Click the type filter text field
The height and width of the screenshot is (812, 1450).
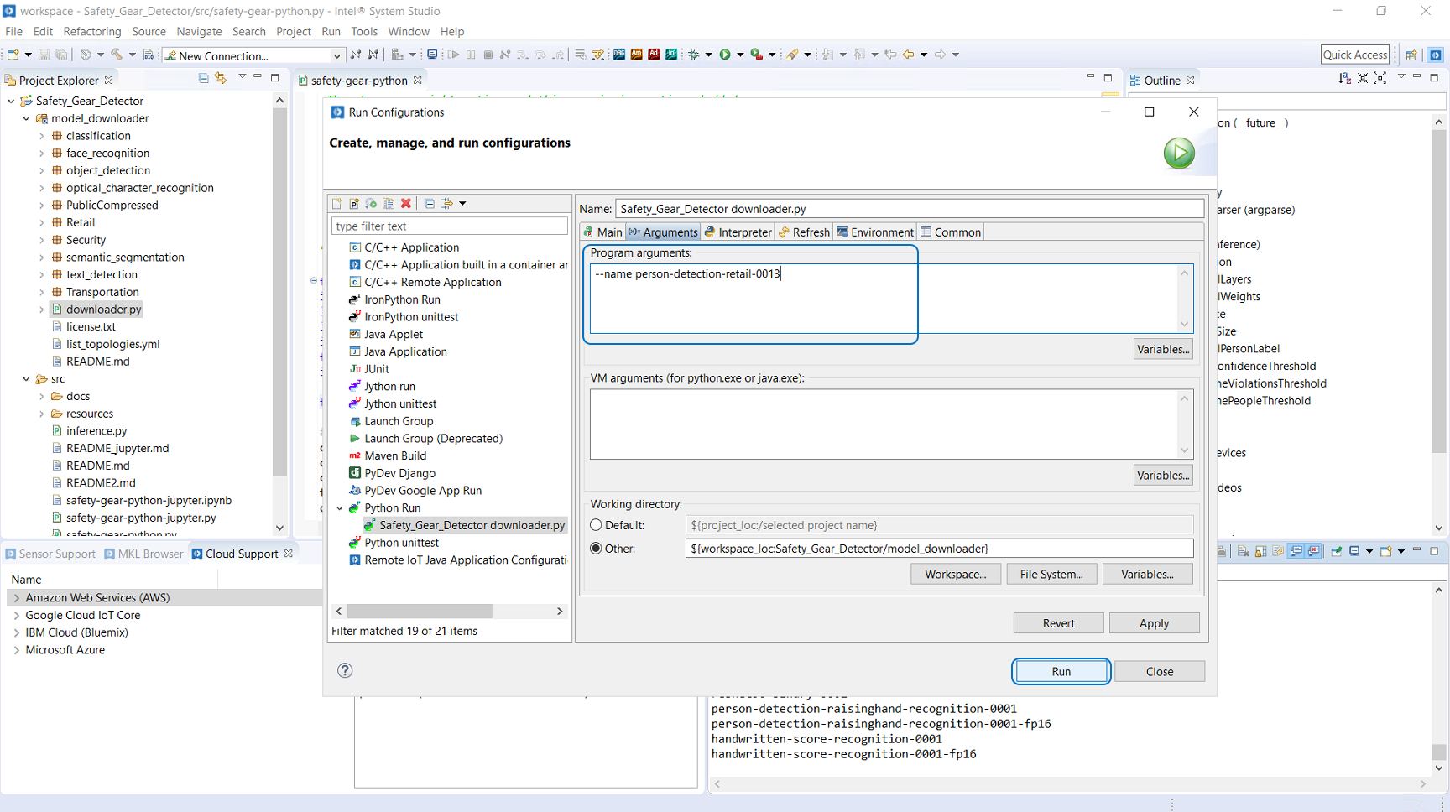tap(450, 226)
